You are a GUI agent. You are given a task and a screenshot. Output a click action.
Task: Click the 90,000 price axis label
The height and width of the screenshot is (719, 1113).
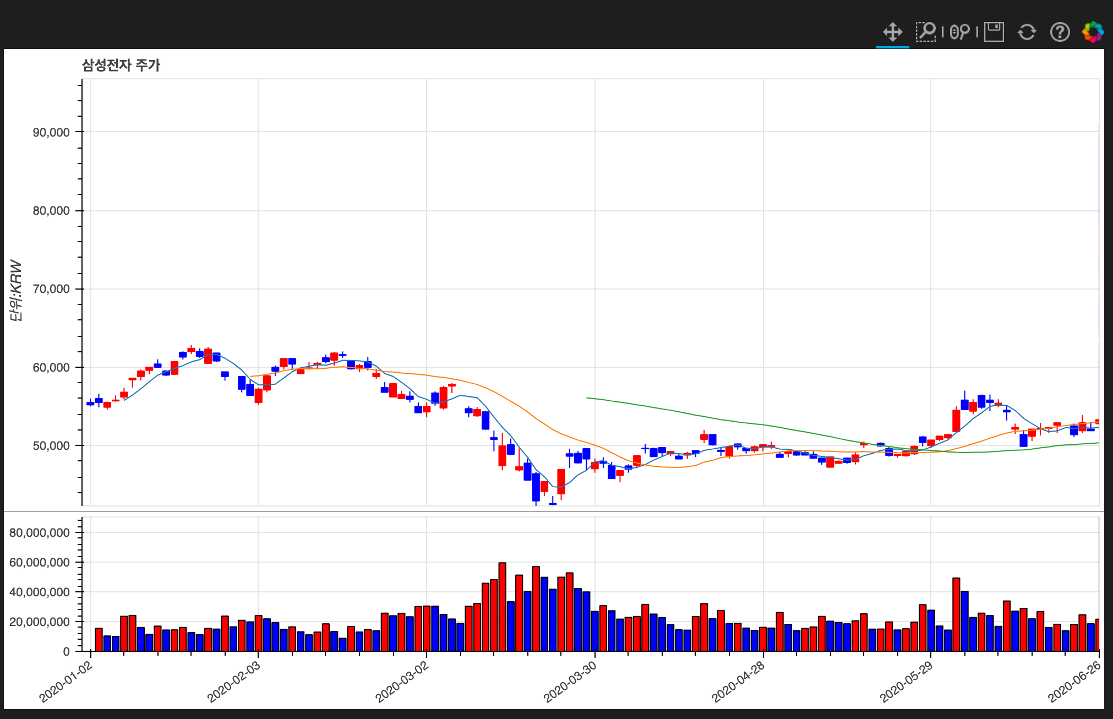tap(51, 132)
